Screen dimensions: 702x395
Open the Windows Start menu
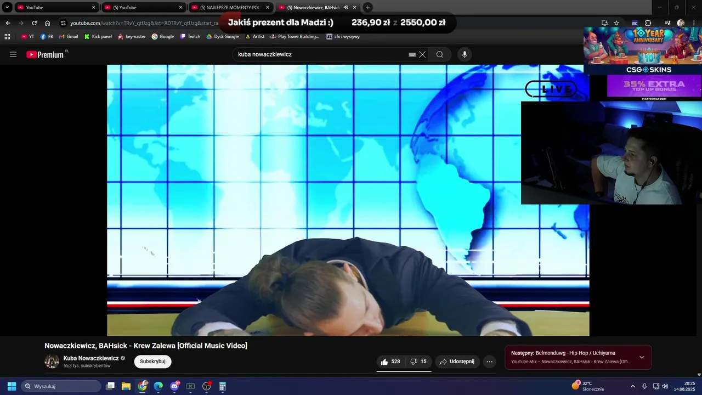pyautogui.click(x=12, y=386)
